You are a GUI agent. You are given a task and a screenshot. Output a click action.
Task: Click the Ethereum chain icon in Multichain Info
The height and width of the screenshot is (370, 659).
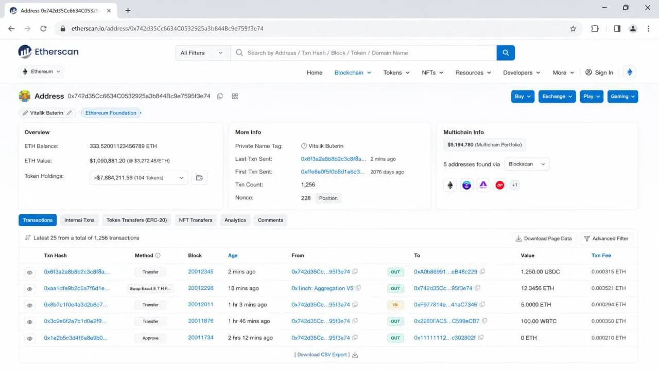[x=450, y=185]
